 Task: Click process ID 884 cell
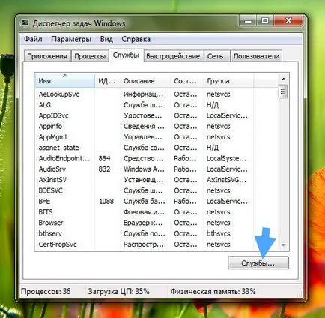point(104,159)
